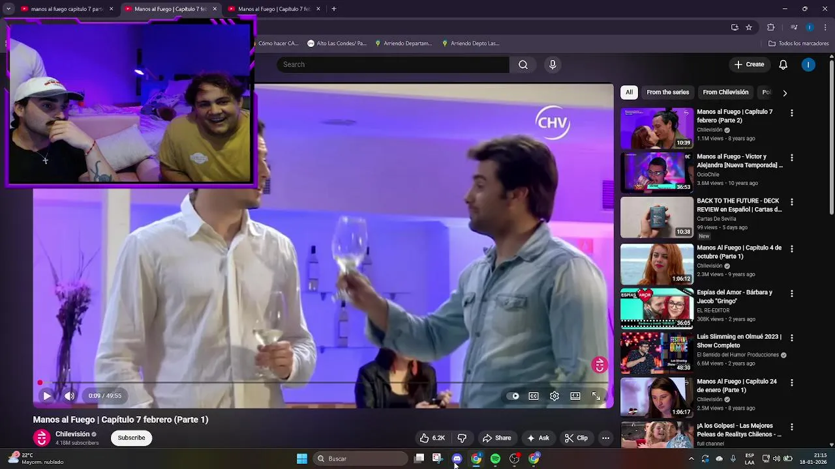Switch to theater mode
This screenshot has height=469, width=835.
[x=575, y=395]
